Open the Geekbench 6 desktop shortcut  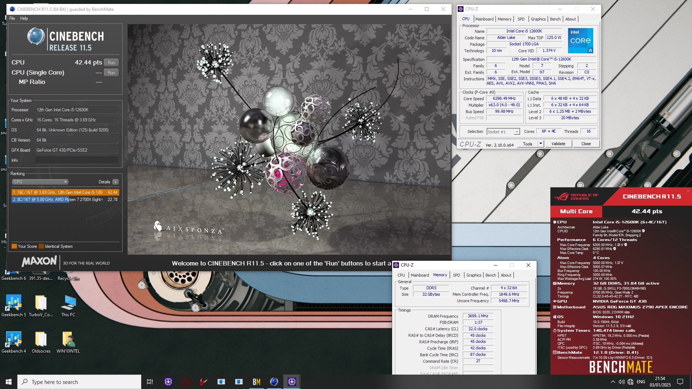click(14, 274)
